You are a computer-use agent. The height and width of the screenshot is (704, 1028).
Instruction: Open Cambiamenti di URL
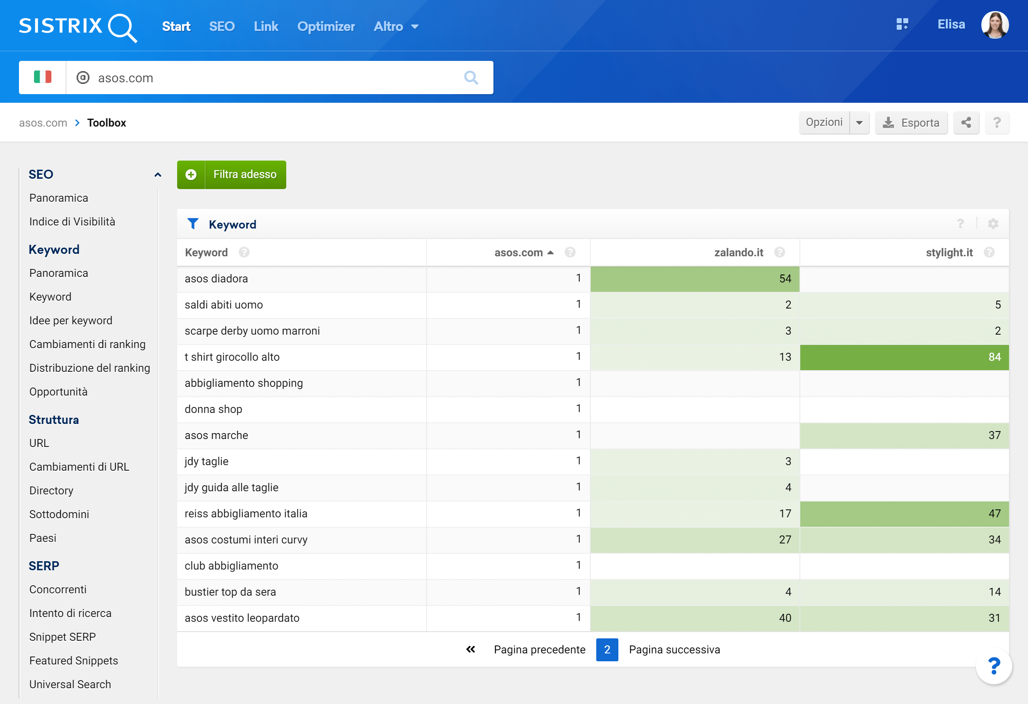(x=79, y=467)
